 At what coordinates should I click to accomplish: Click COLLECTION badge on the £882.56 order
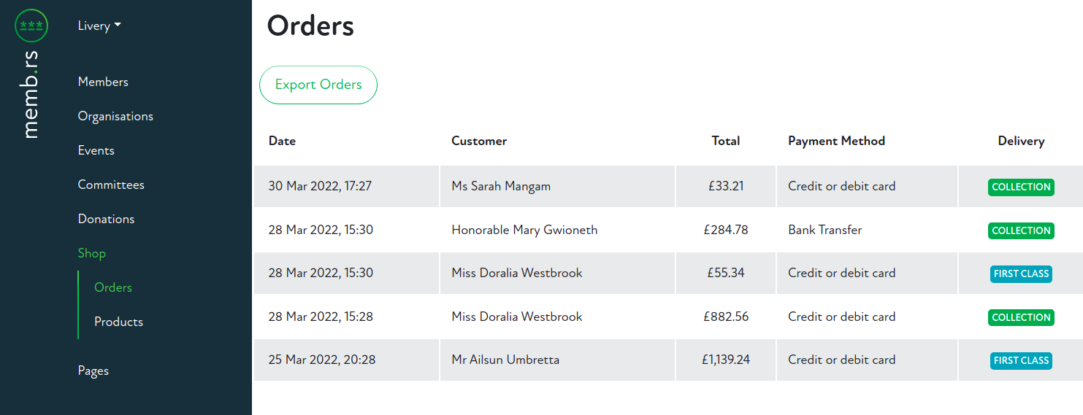coord(1021,317)
